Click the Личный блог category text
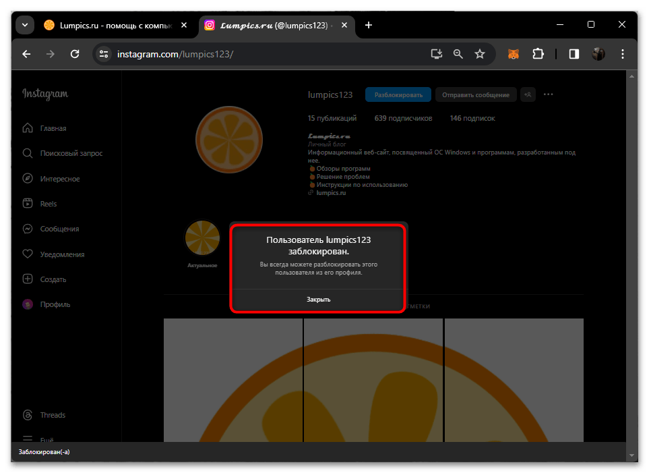 327,144
